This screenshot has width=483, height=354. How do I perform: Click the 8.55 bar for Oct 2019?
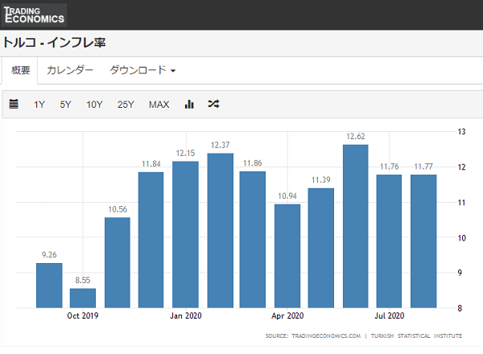[x=83, y=298]
